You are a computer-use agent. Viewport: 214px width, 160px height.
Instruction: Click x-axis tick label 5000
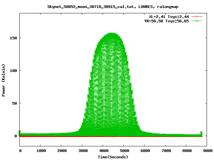click(124, 151)
